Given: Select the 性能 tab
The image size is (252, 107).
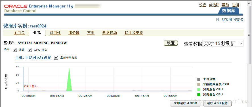Looking at the screenshot, I should click(37, 33).
